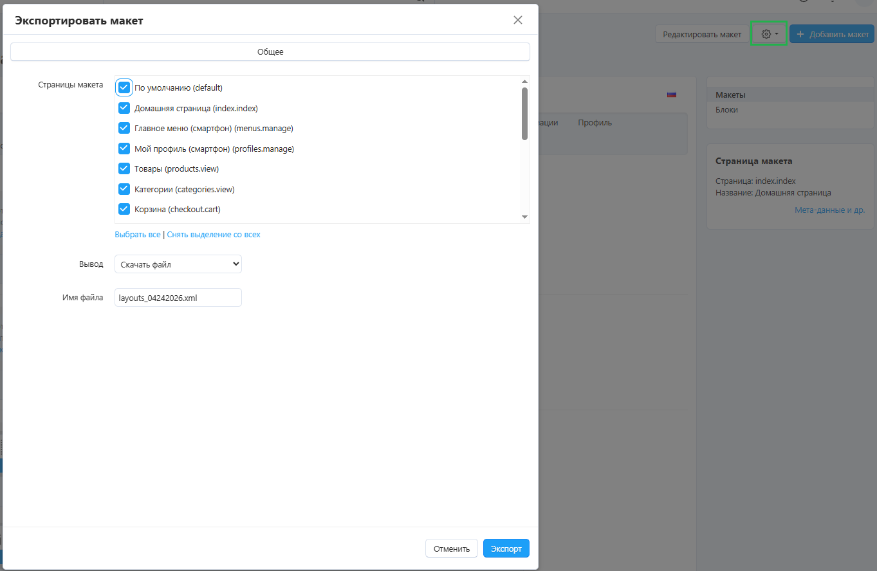This screenshot has width=877, height=571.
Task: Open the Блоки section in sidebar
Action: [726, 110]
